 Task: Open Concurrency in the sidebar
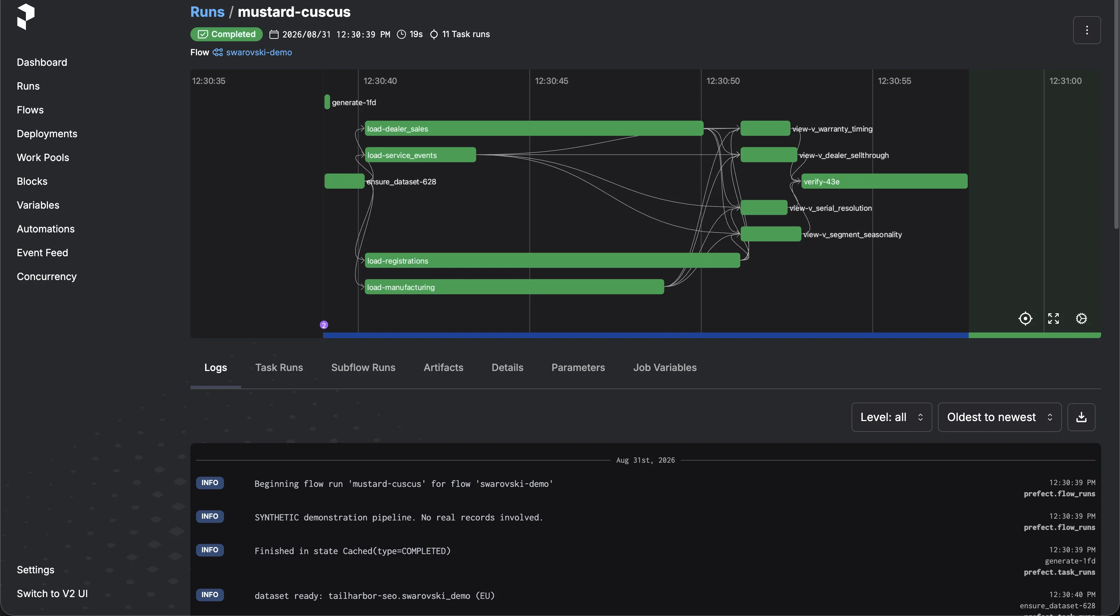(x=47, y=276)
